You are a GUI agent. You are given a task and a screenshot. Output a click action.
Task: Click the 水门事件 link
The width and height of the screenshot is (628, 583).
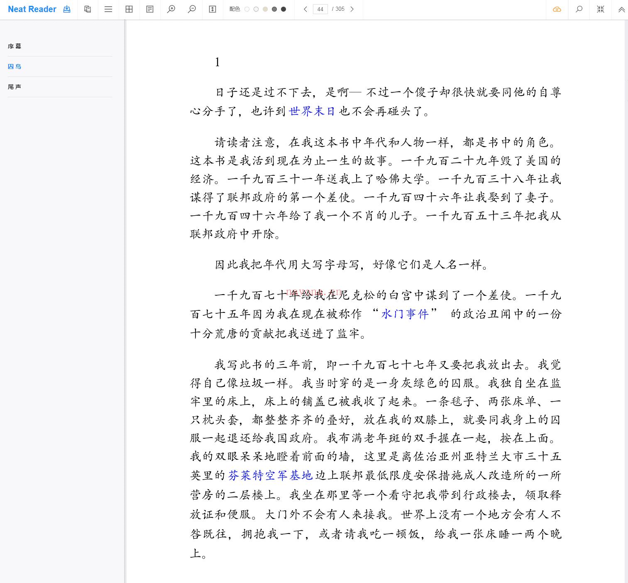pyautogui.click(x=405, y=314)
